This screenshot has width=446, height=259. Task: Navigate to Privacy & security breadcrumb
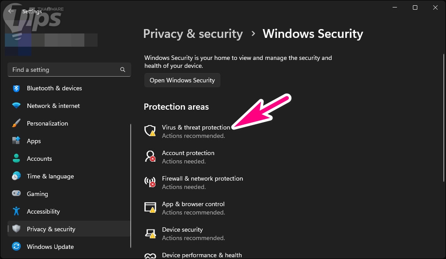point(193,34)
